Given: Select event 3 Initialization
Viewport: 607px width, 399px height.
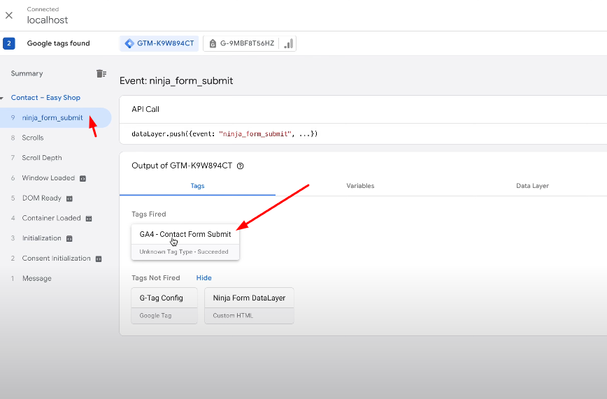Looking at the screenshot, I should pyautogui.click(x=41, y=238).
